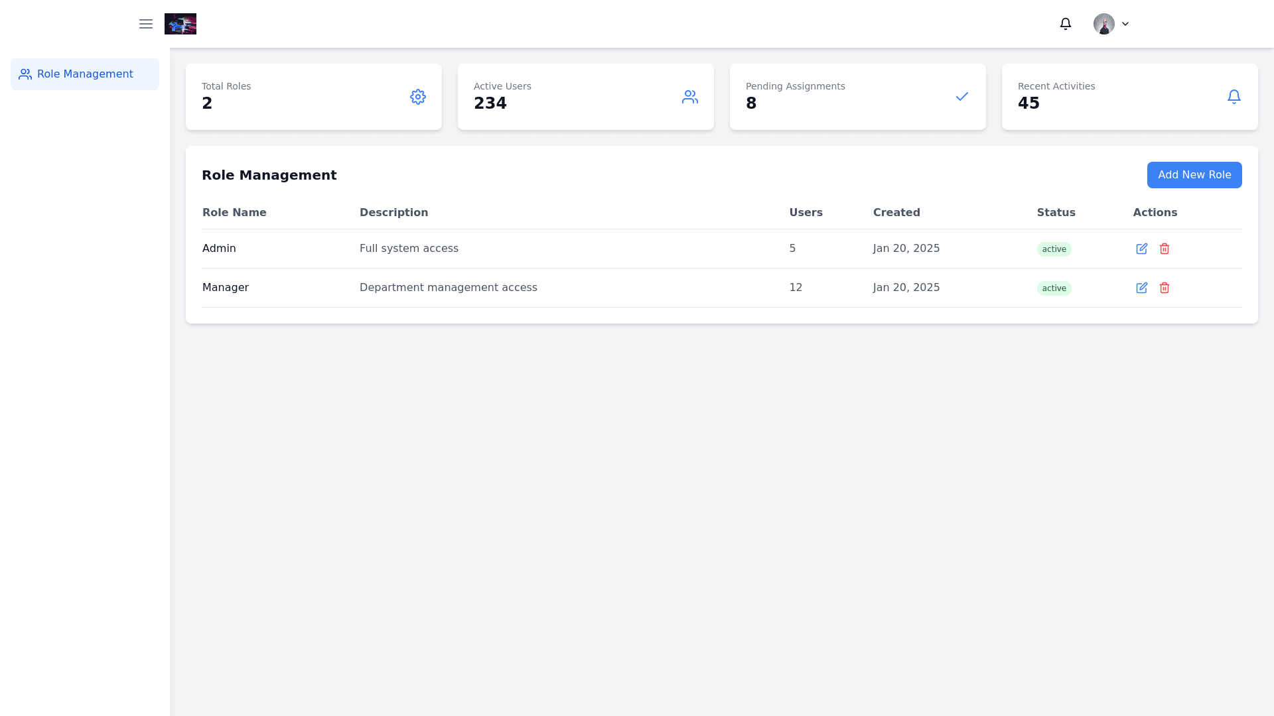Viewport: 1274px width, 716px height.
Task: Edit the Manager role
Action: pyautogui.click(x=1142, y=288)
